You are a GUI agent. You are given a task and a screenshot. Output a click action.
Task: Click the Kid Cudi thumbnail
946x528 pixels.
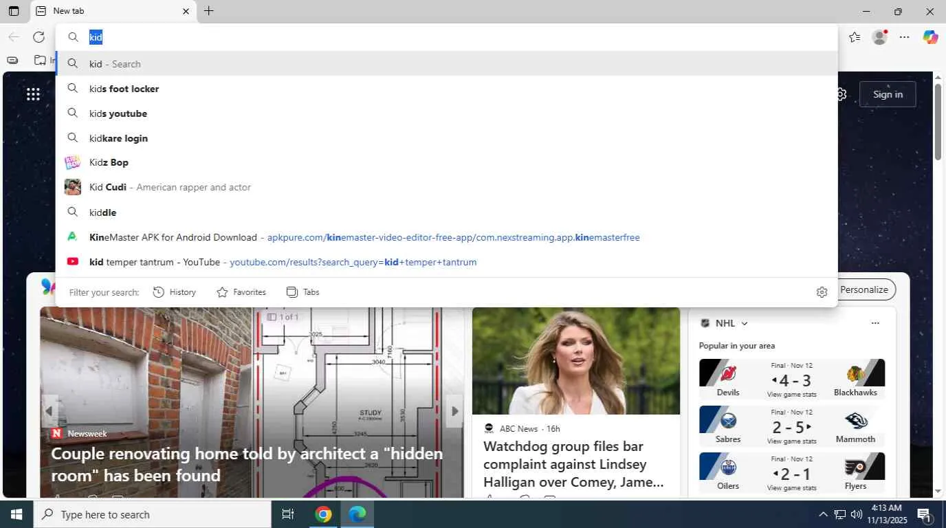72,187
